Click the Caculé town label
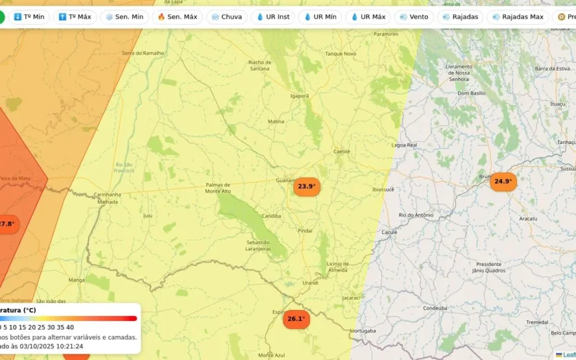Viewport: 576px width, 360px height. (389, 232)
